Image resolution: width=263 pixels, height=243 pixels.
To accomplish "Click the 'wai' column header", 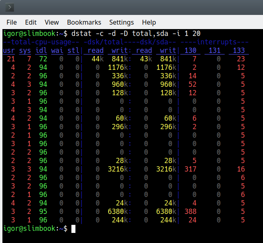I will click(57, 50).
